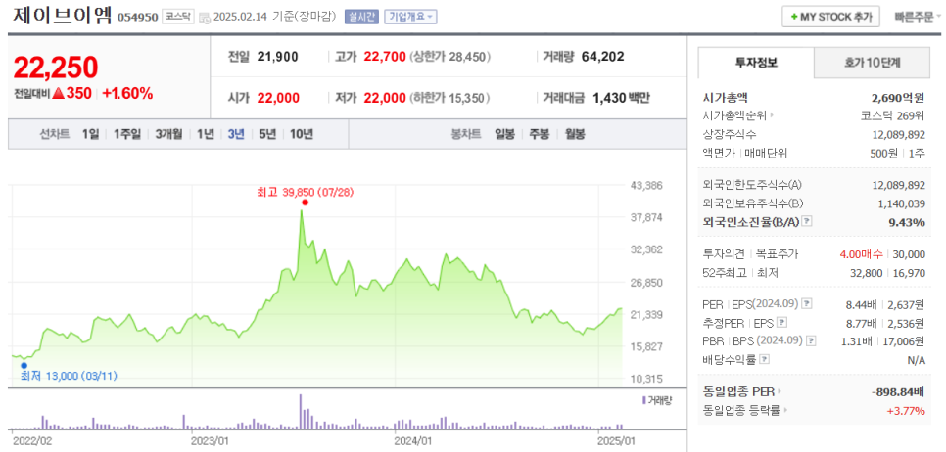Click the 거래량 purple legend marker

pyautogui.click(x=643, y=399)
